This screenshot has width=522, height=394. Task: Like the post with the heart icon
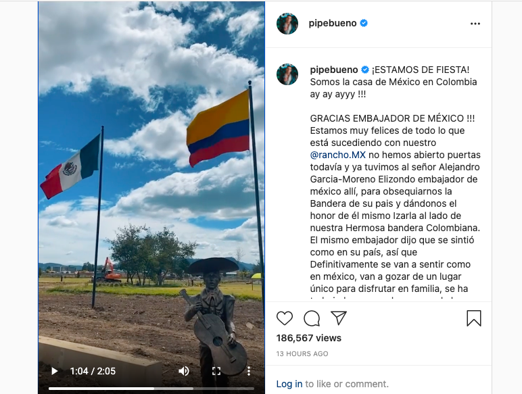tap(285, 318)
